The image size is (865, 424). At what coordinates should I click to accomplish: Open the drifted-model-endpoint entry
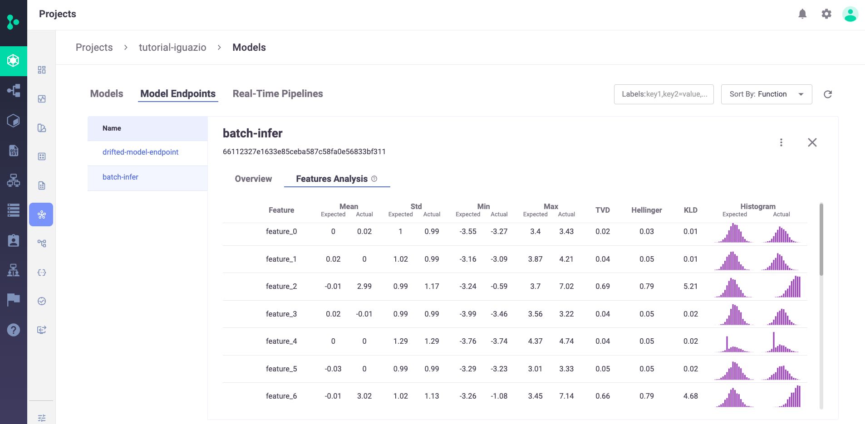point(140,152)
